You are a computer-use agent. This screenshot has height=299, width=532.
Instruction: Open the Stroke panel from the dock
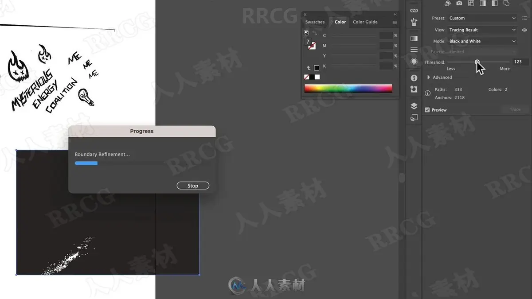414,50
